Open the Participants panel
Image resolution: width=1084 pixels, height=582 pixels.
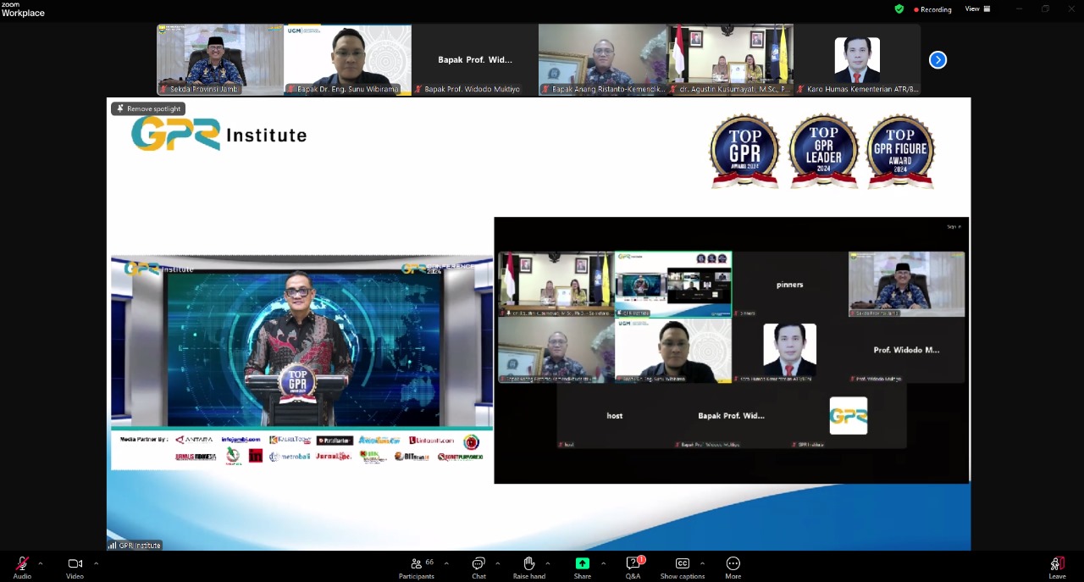click(x=416, y=564)
